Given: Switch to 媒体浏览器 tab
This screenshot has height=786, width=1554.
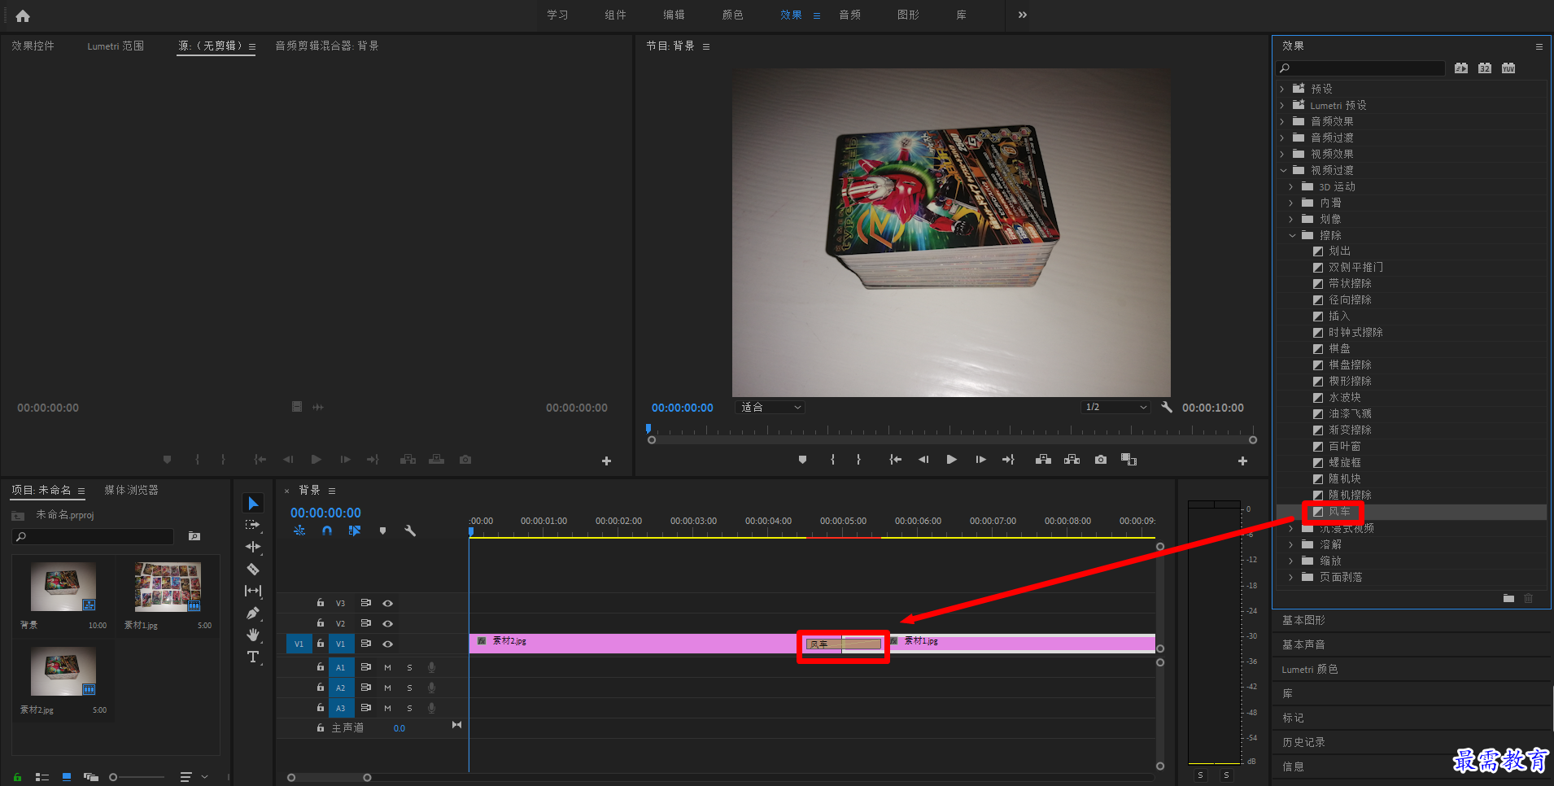Looking at the screenshot, I should [131, 490].
